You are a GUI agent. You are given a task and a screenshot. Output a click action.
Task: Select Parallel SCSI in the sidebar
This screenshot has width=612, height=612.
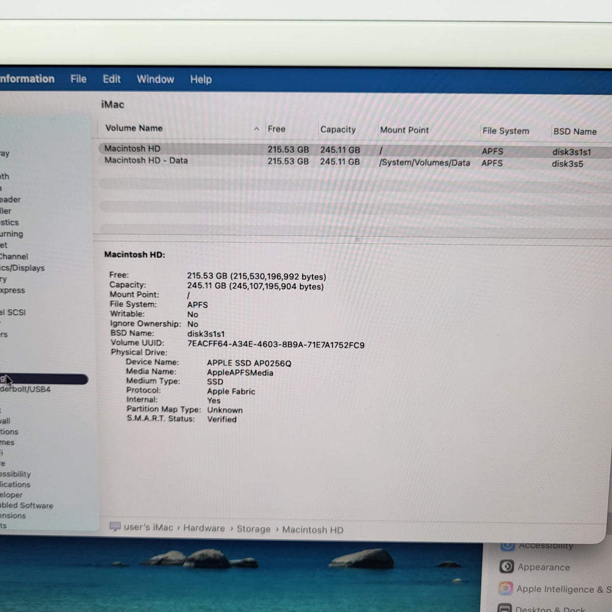click(13, 312)
